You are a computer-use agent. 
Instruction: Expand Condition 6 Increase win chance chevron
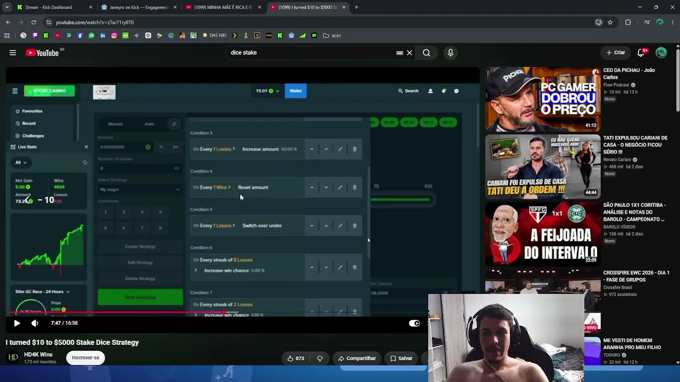[x=195, y=271]
